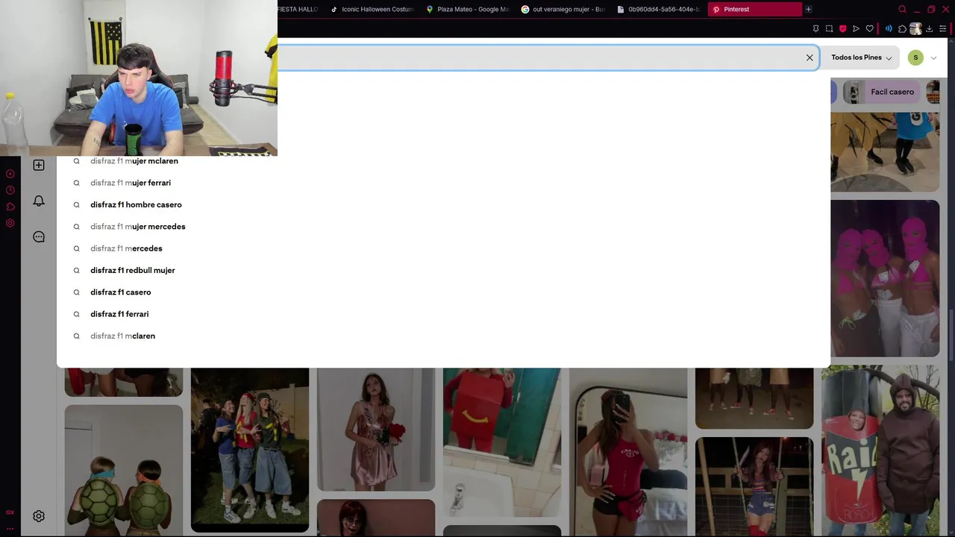Expand the accounts chevron beside avatar
The width and height of the screenshot is (955, 537).
pos(933,58)
